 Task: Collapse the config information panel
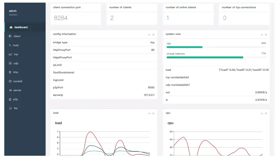[149, 34]
